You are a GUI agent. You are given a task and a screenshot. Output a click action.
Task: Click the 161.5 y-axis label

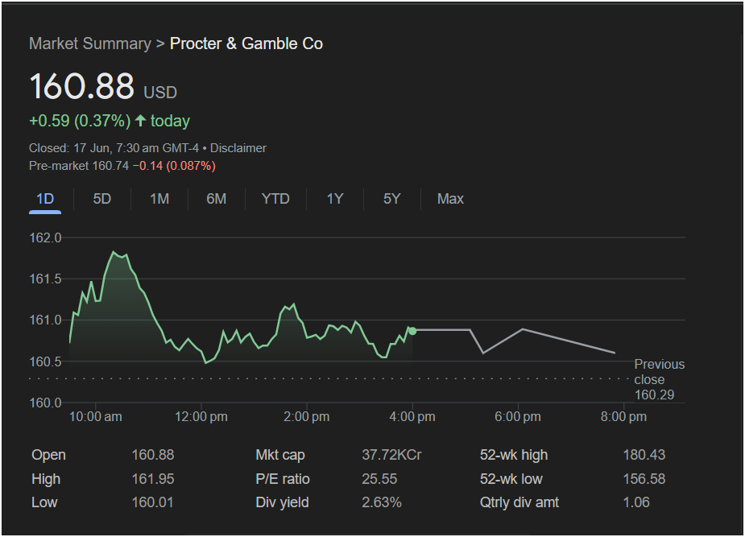point(46,279)
